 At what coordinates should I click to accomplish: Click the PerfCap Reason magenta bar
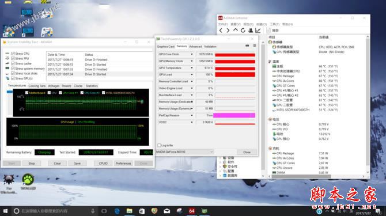click(234, 115)
